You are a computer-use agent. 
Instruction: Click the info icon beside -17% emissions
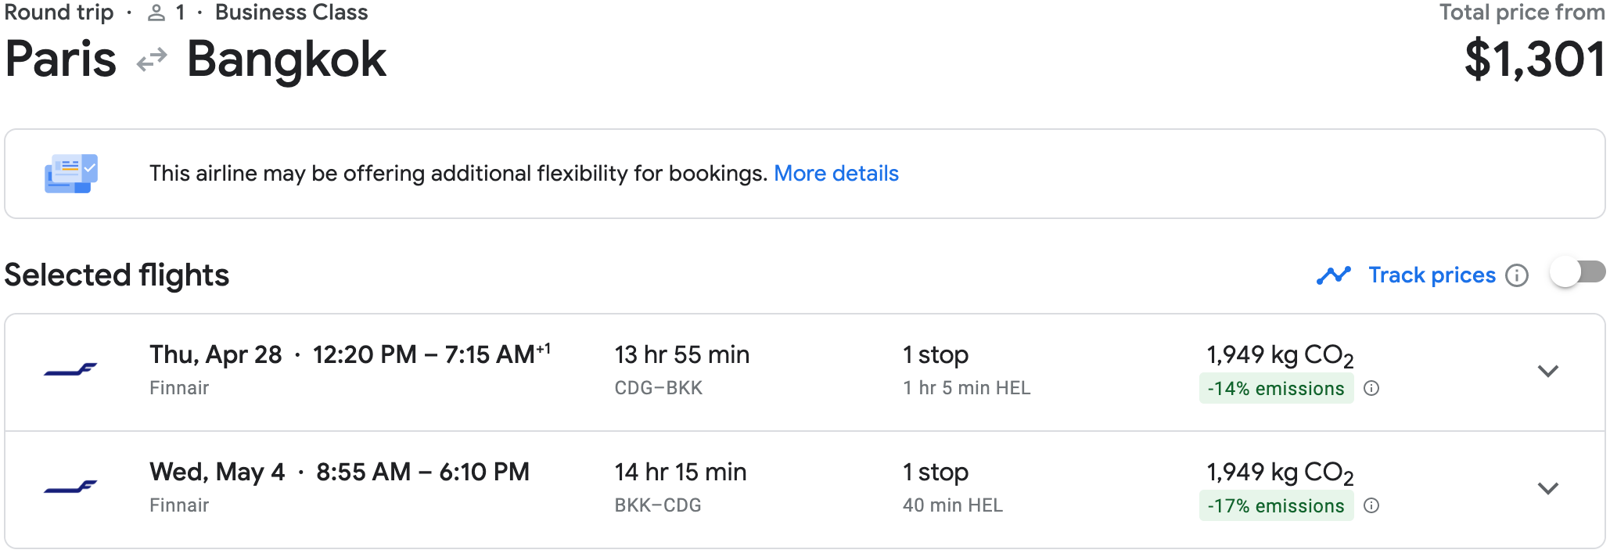coord(1371,505)
